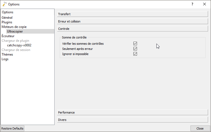This screenshot has height=132, width=211.
Task: Disable 'Ignorer si impossible' checkbox
Action: tap(135, 54)
